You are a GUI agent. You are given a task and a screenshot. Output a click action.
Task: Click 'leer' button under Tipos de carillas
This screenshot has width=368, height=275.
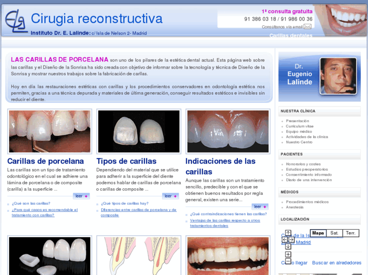pyautogui.click(x=171, y=196)
